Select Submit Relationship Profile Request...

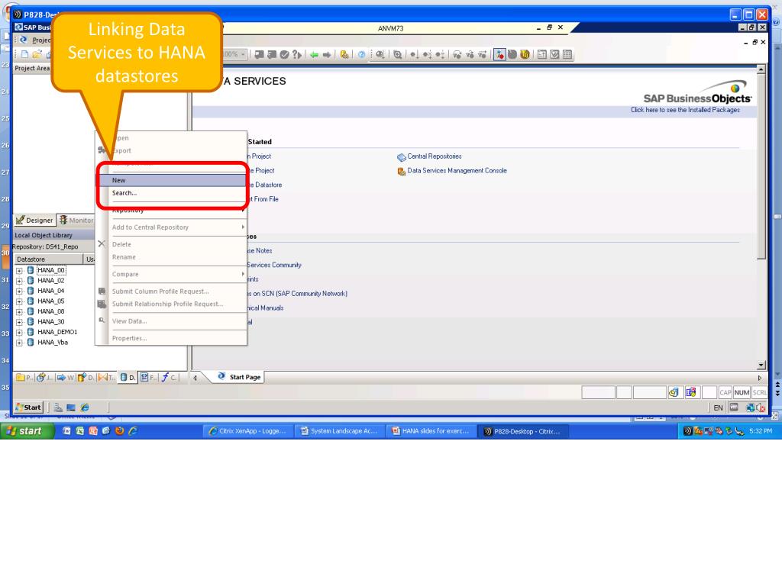[172, 304]
